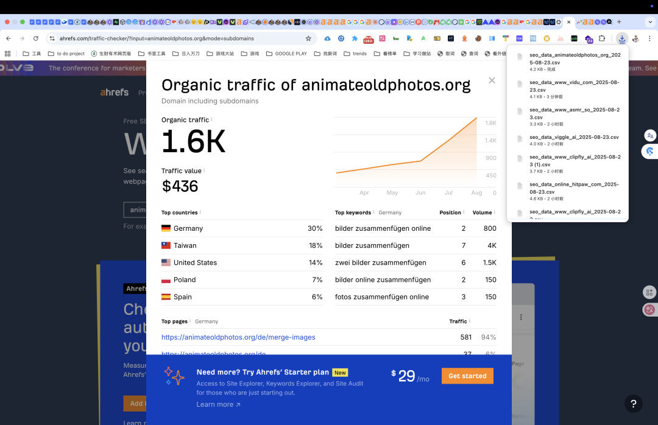Open the cookie extension icon
This screenshot has width=658, height=425.
coord(478,38)
